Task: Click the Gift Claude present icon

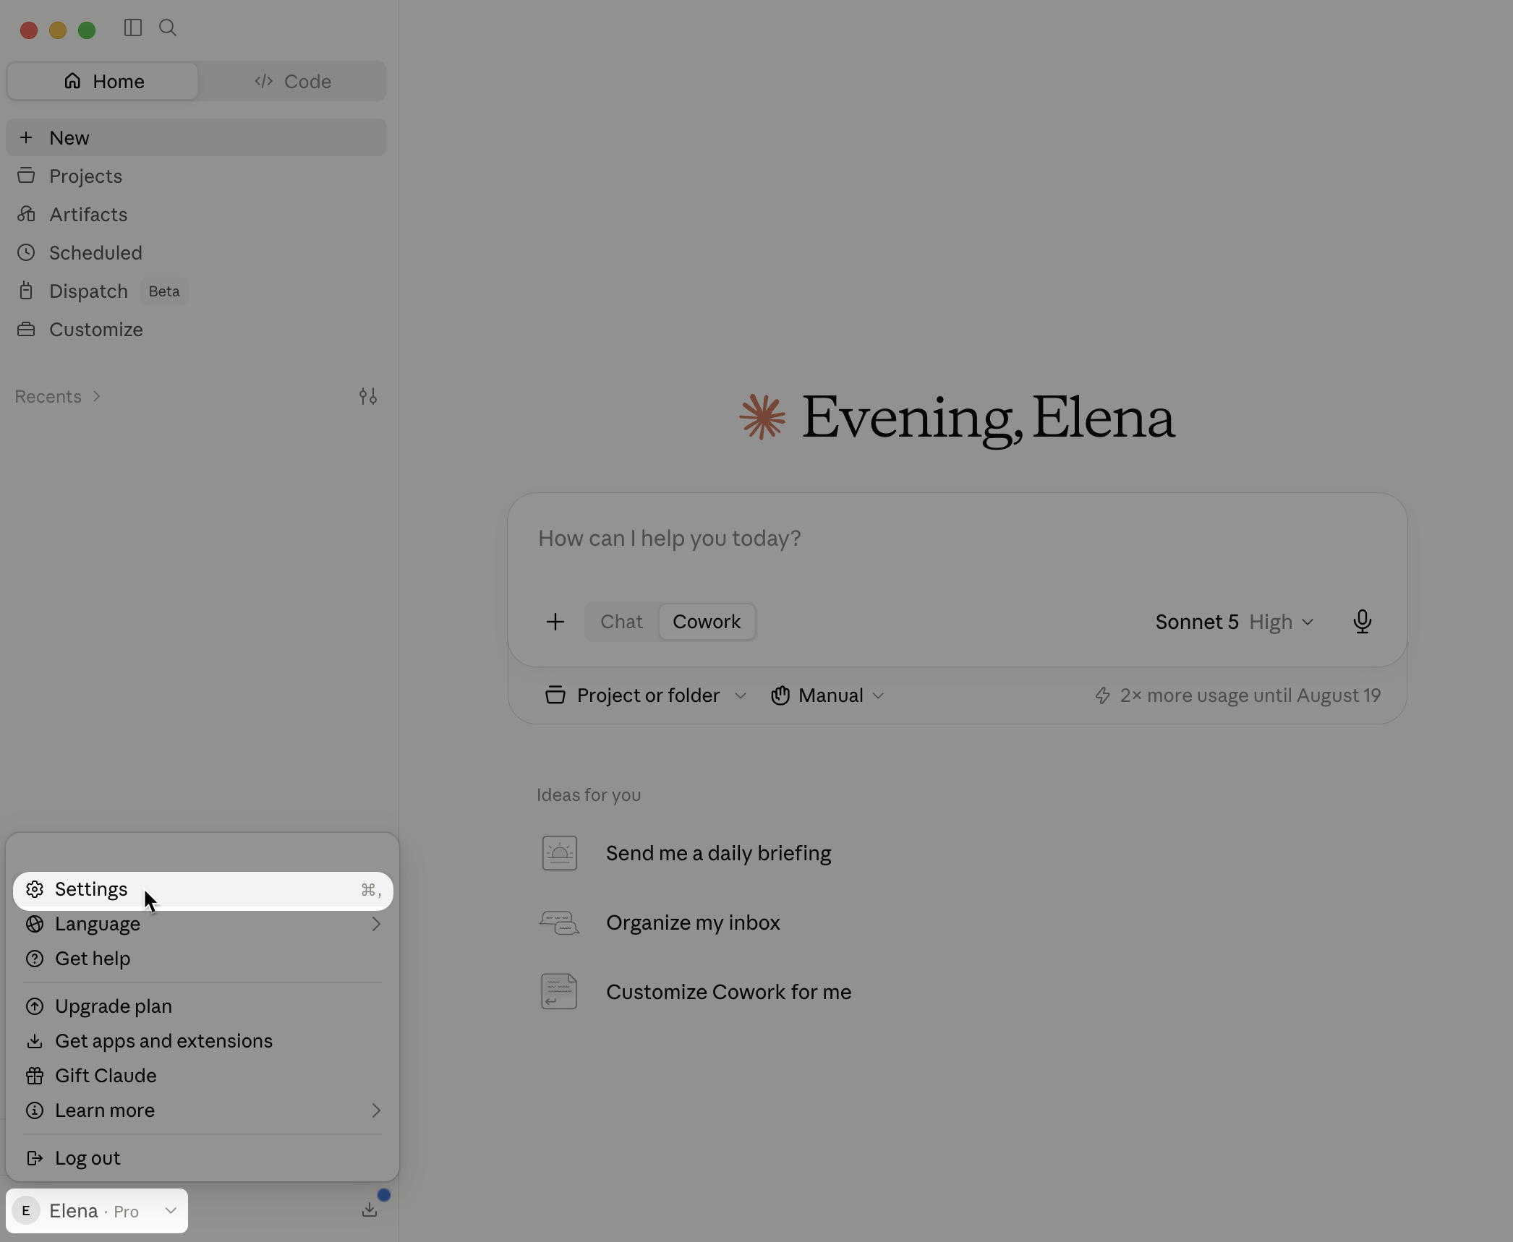Action: pyautogui.click(x=35, y=1076)
